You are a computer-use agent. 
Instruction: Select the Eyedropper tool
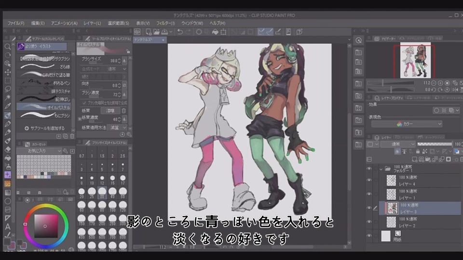(8, 106)
